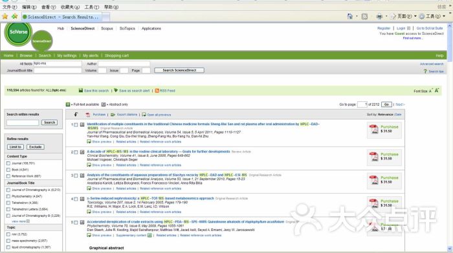The image size is (453, 253).
Task: Increase font size with larger A icon
Action: click(437, 90)
